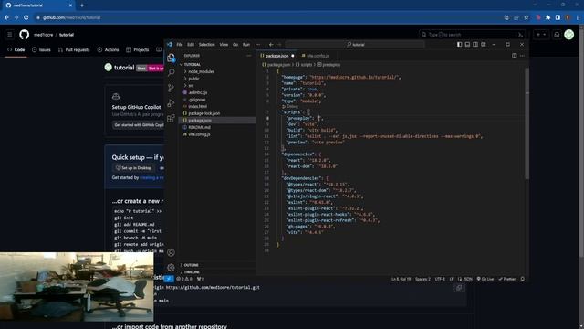This screenshot has height=329, width=584.
Task: Open the Accounts icon in VS Code
Action: coord(171,252)
